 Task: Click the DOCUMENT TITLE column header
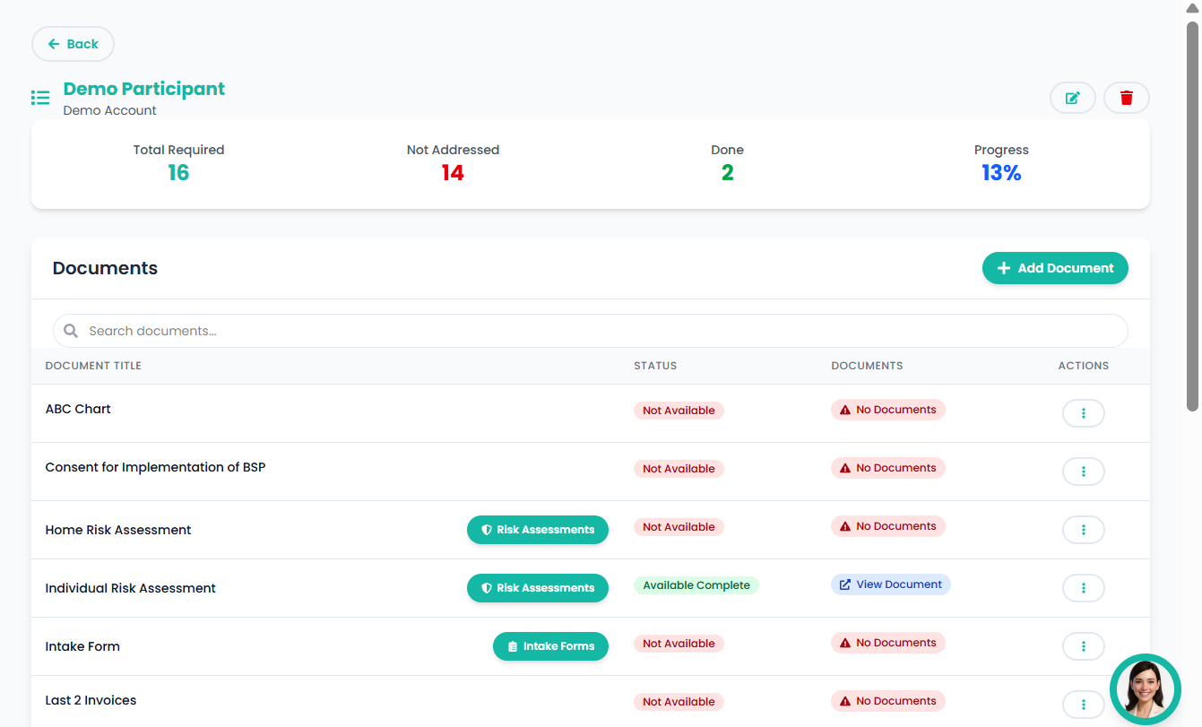coord(93,365)
